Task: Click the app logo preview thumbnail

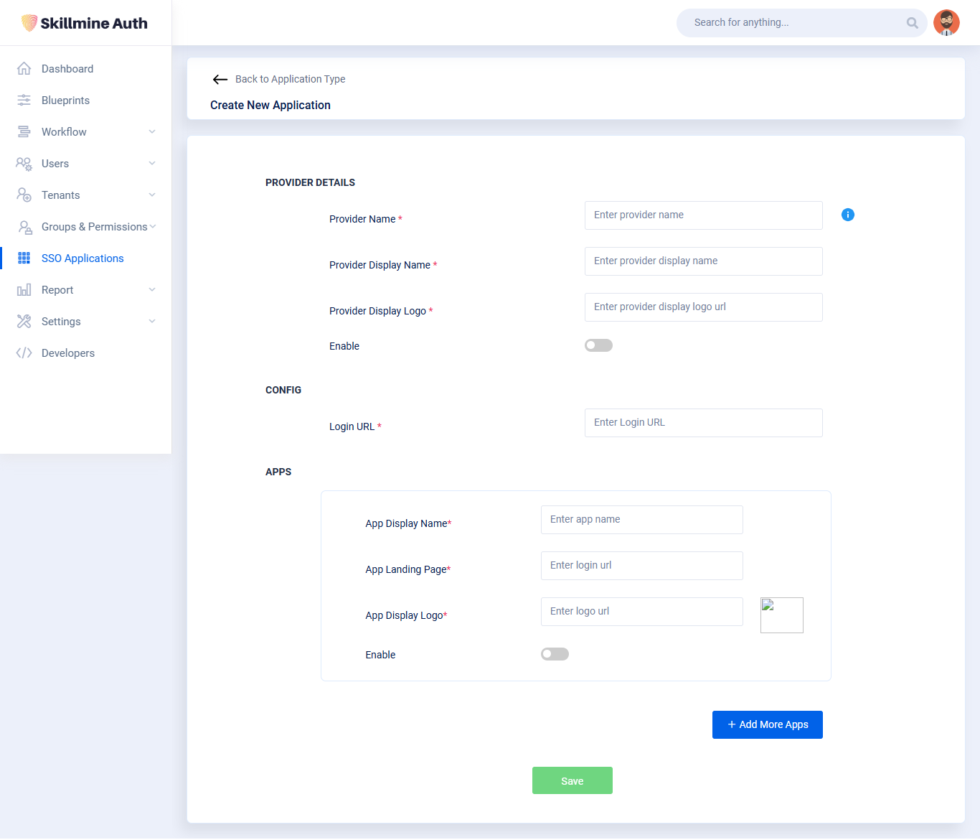Action: click(781, 615)
